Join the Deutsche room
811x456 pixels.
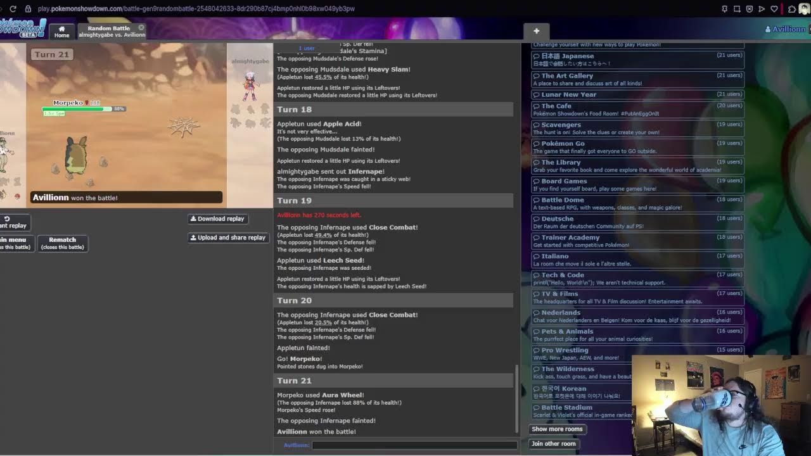(637, 222)
